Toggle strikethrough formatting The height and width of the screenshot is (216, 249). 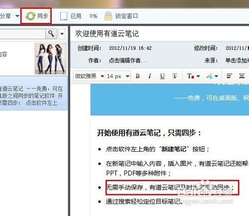pos(175,76)
